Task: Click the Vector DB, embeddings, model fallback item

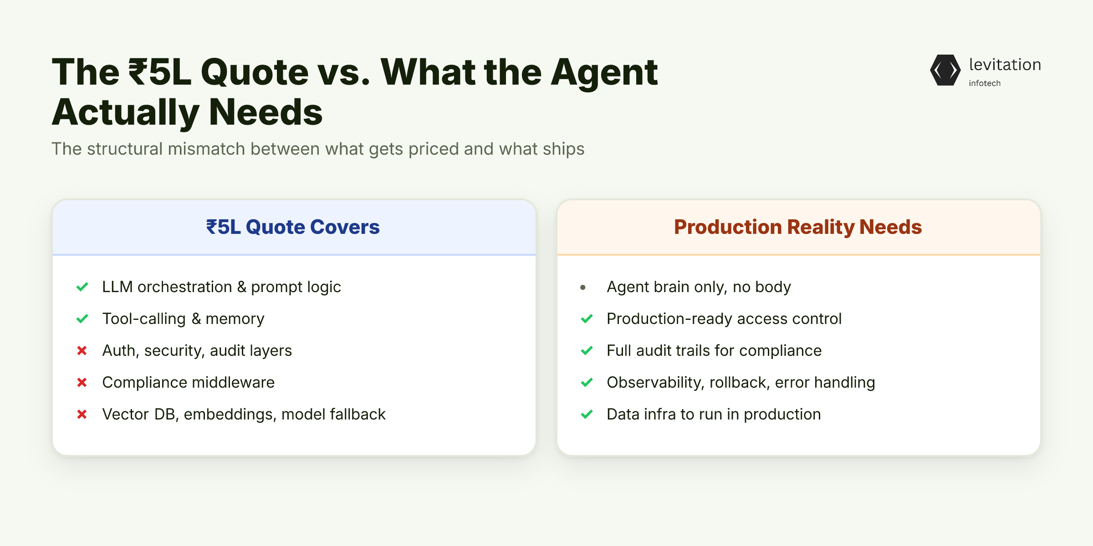Action: click(x=244, y=415)
